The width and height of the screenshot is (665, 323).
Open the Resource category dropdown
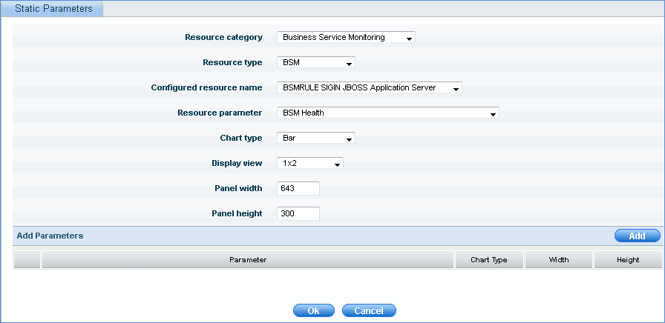[x=345, y=38]
